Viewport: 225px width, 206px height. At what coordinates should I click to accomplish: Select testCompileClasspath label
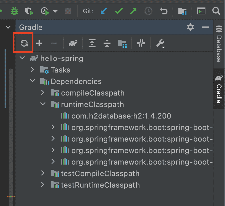100,173
